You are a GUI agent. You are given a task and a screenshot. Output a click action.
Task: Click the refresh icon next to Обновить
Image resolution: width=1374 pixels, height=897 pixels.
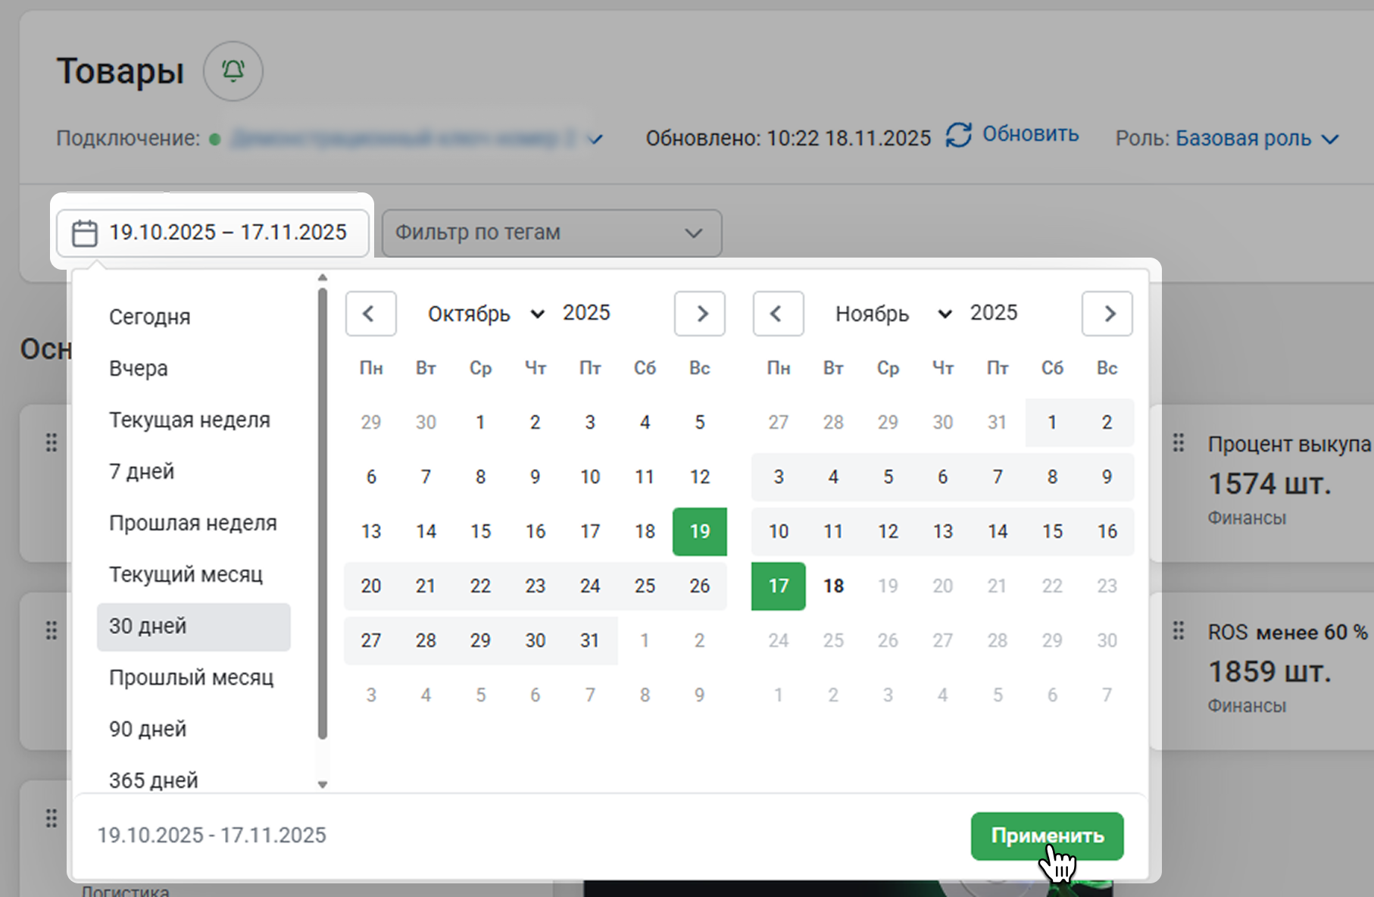pyautogui.click(x=958, y=136)
